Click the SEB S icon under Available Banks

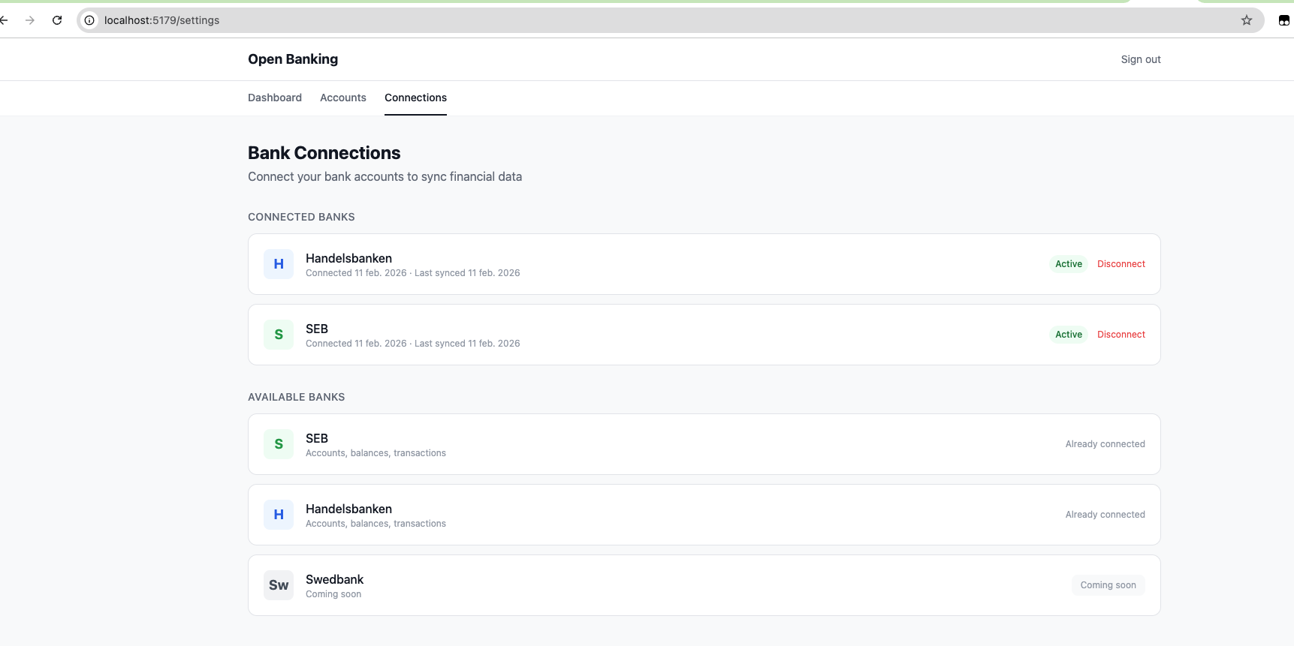pyautogui.click(x=279, y=444)
